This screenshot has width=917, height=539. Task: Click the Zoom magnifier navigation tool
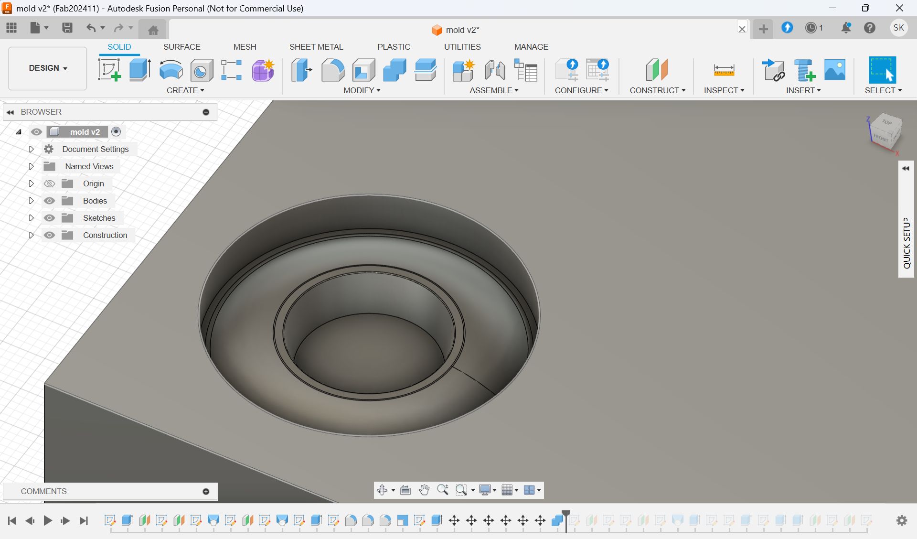443,490
